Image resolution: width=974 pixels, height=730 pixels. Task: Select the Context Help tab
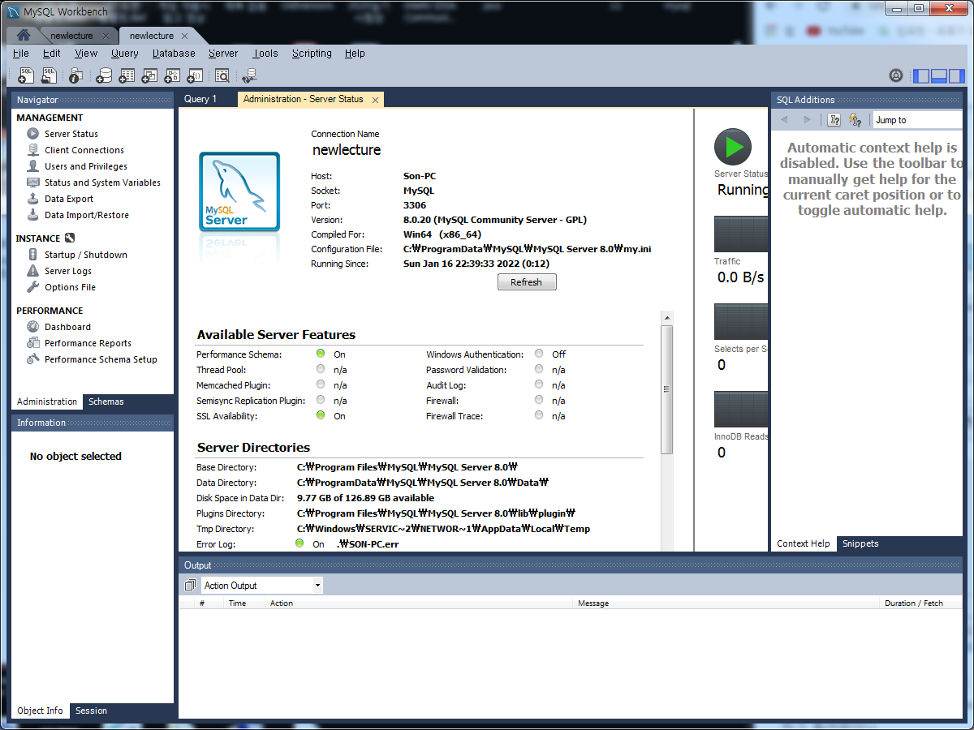804,543
